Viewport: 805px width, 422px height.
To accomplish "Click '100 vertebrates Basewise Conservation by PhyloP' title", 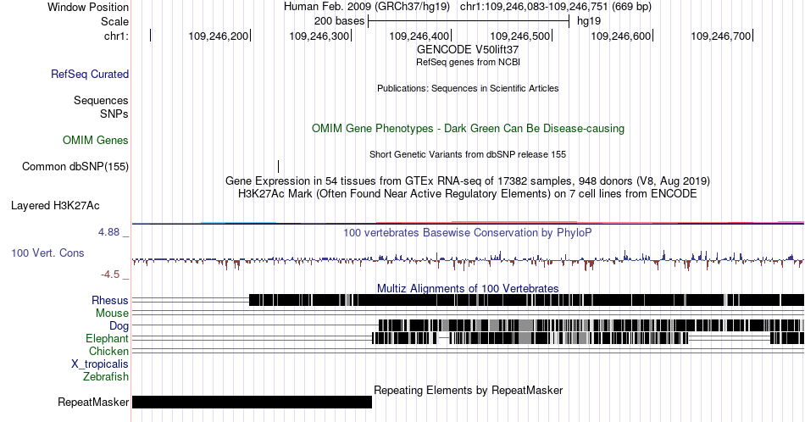I will [x=468, y=232].
